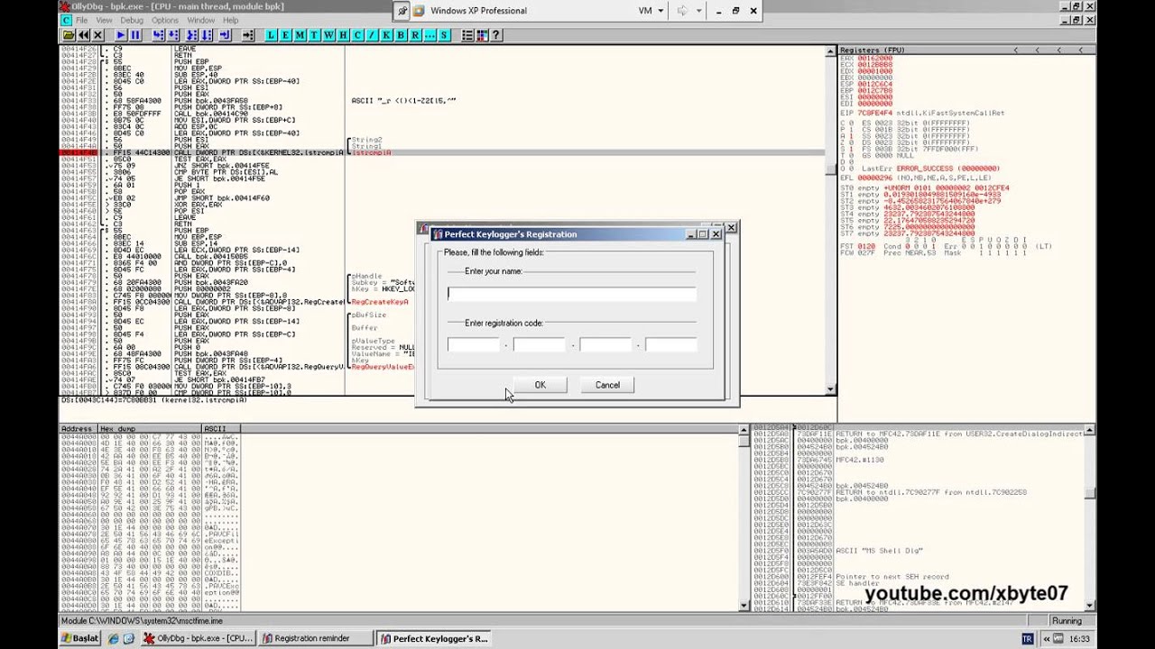The width and height of the screenshot is (1155, 649).
Task: Show Breakpoints via B button
Action: pos(401,35)
